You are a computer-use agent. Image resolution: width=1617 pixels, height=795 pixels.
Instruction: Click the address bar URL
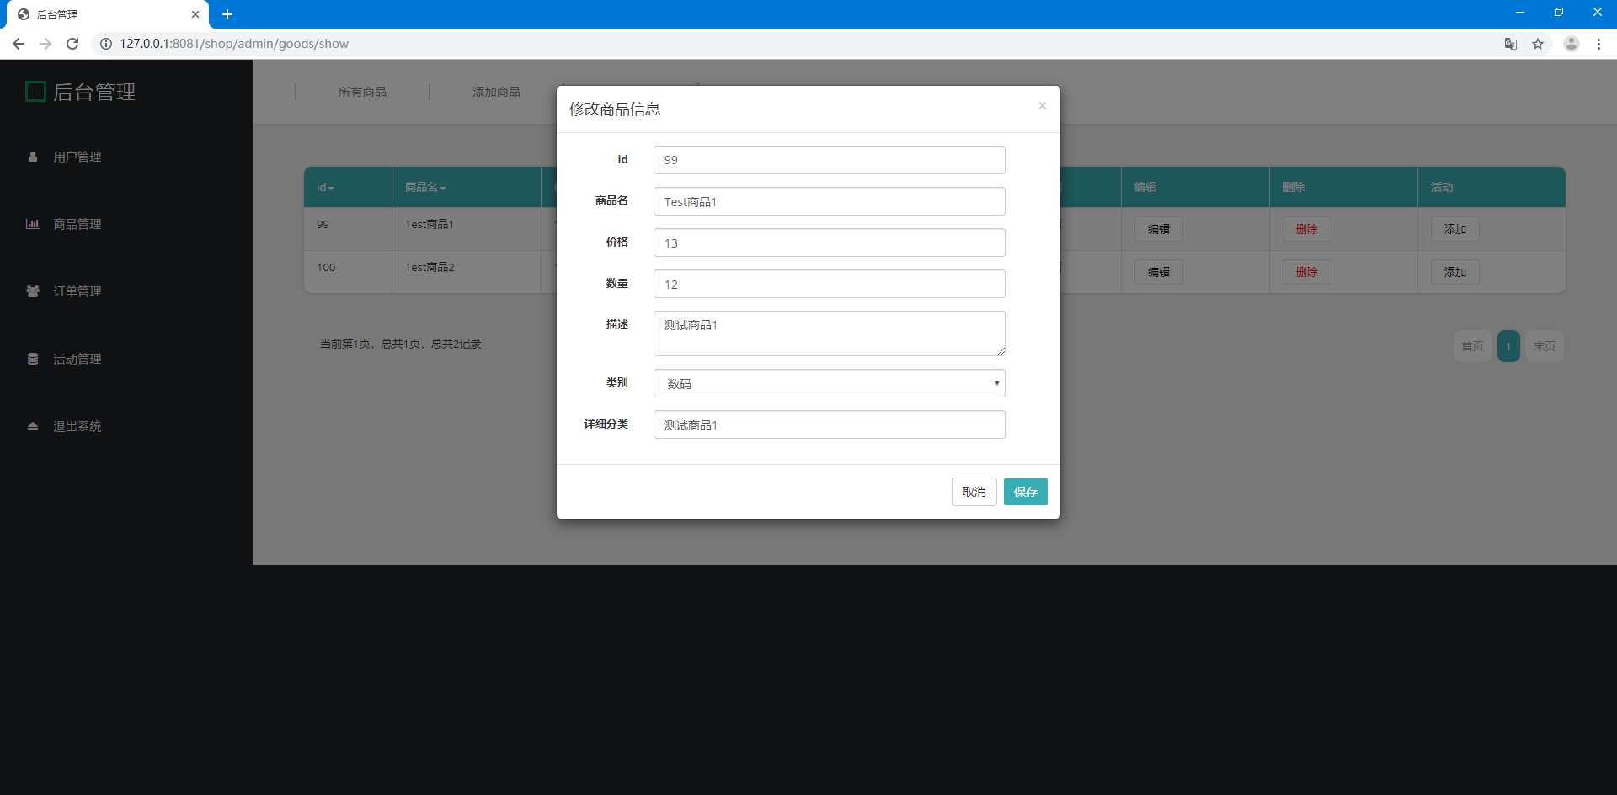(234, 44)
